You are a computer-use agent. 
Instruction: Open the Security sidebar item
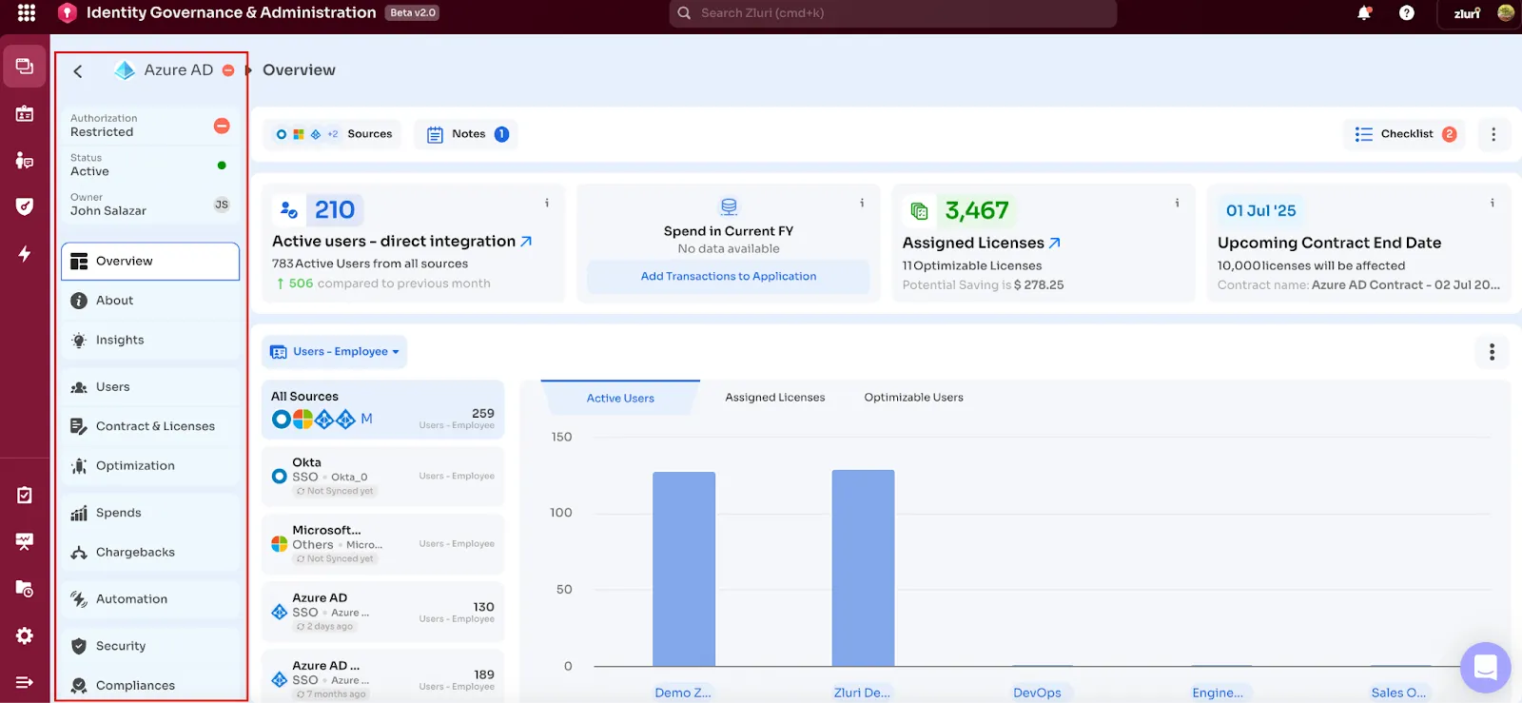(x=150, y=646)
